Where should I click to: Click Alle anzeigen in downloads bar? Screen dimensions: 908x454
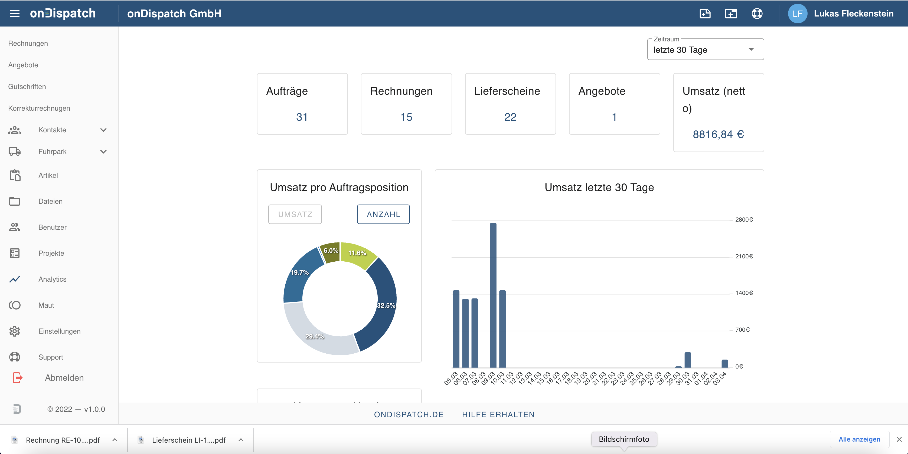click(x=859, y=439)
